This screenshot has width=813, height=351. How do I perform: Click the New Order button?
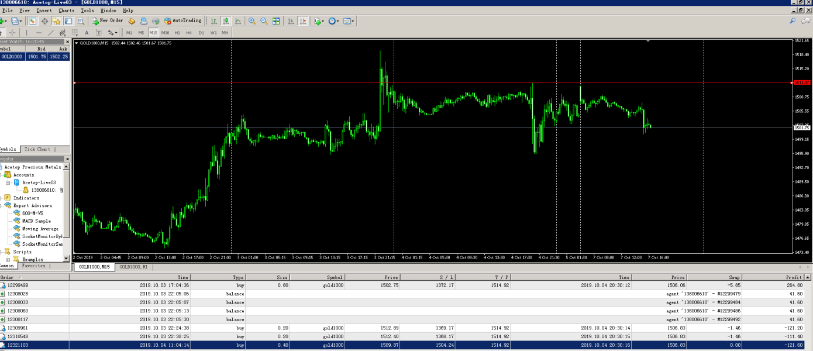click(108, 20)
